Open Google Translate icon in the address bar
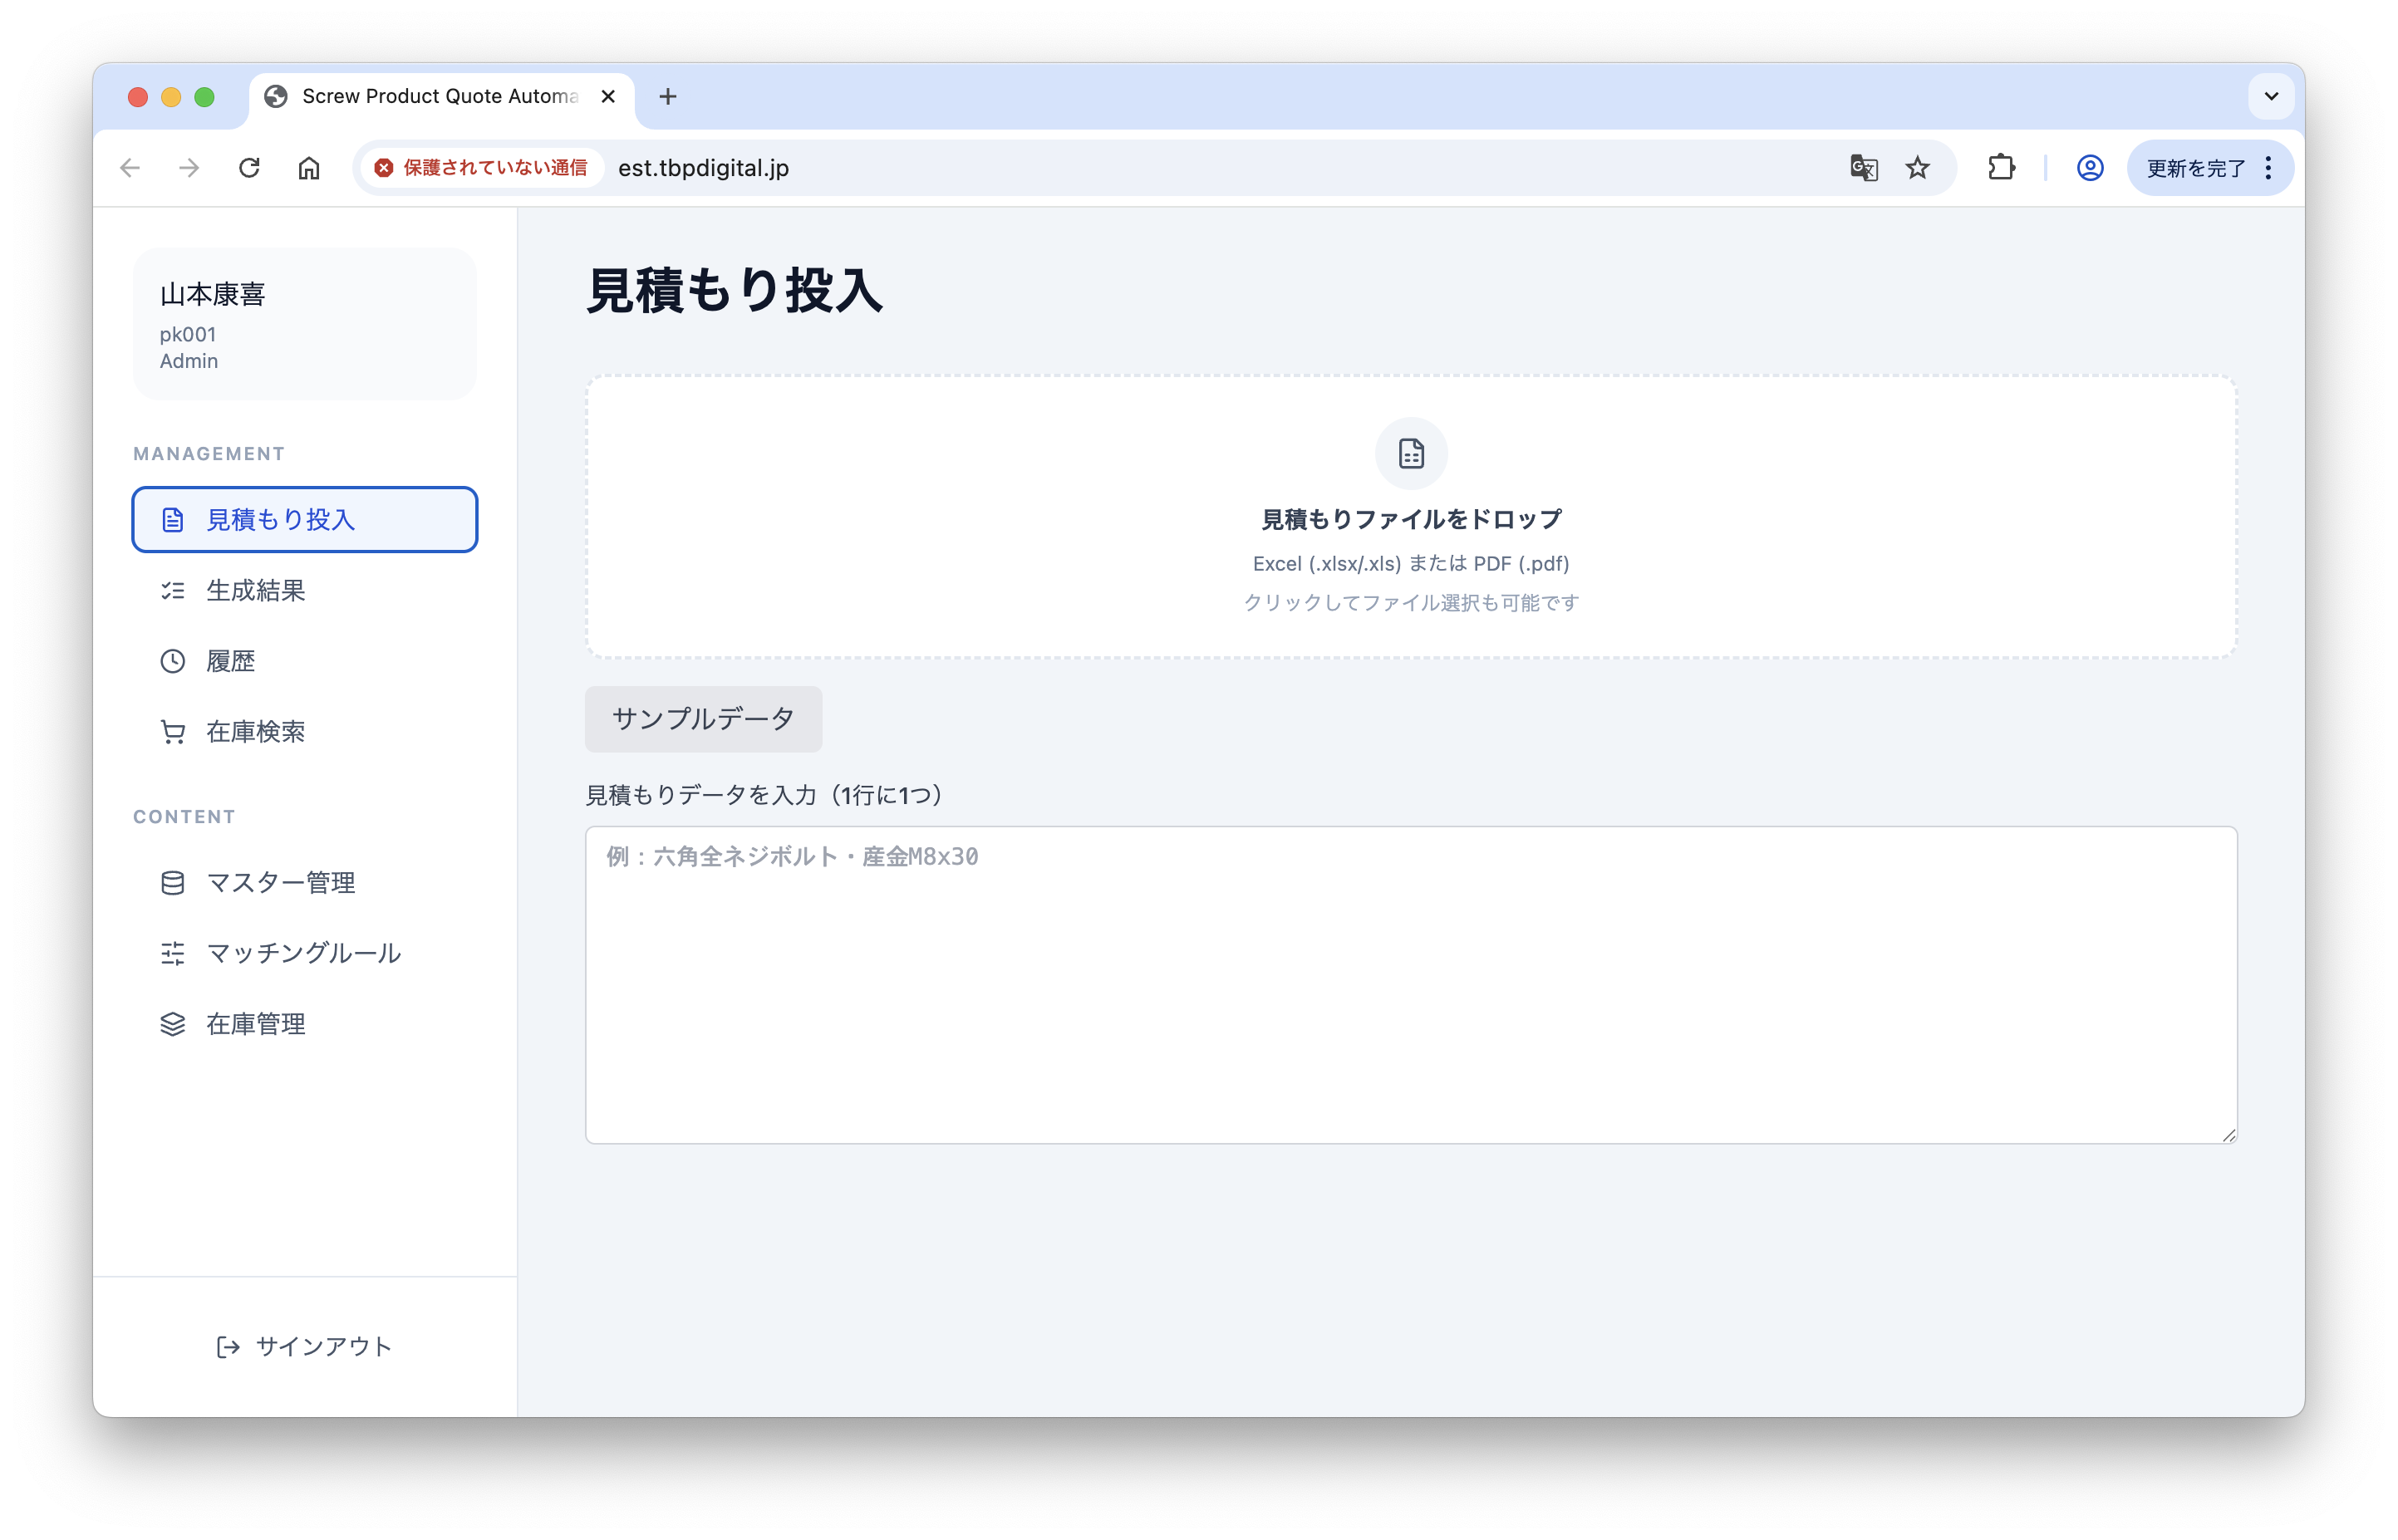The height and width of the screenshot is (1540, 2398). [x=1863, y=168]
